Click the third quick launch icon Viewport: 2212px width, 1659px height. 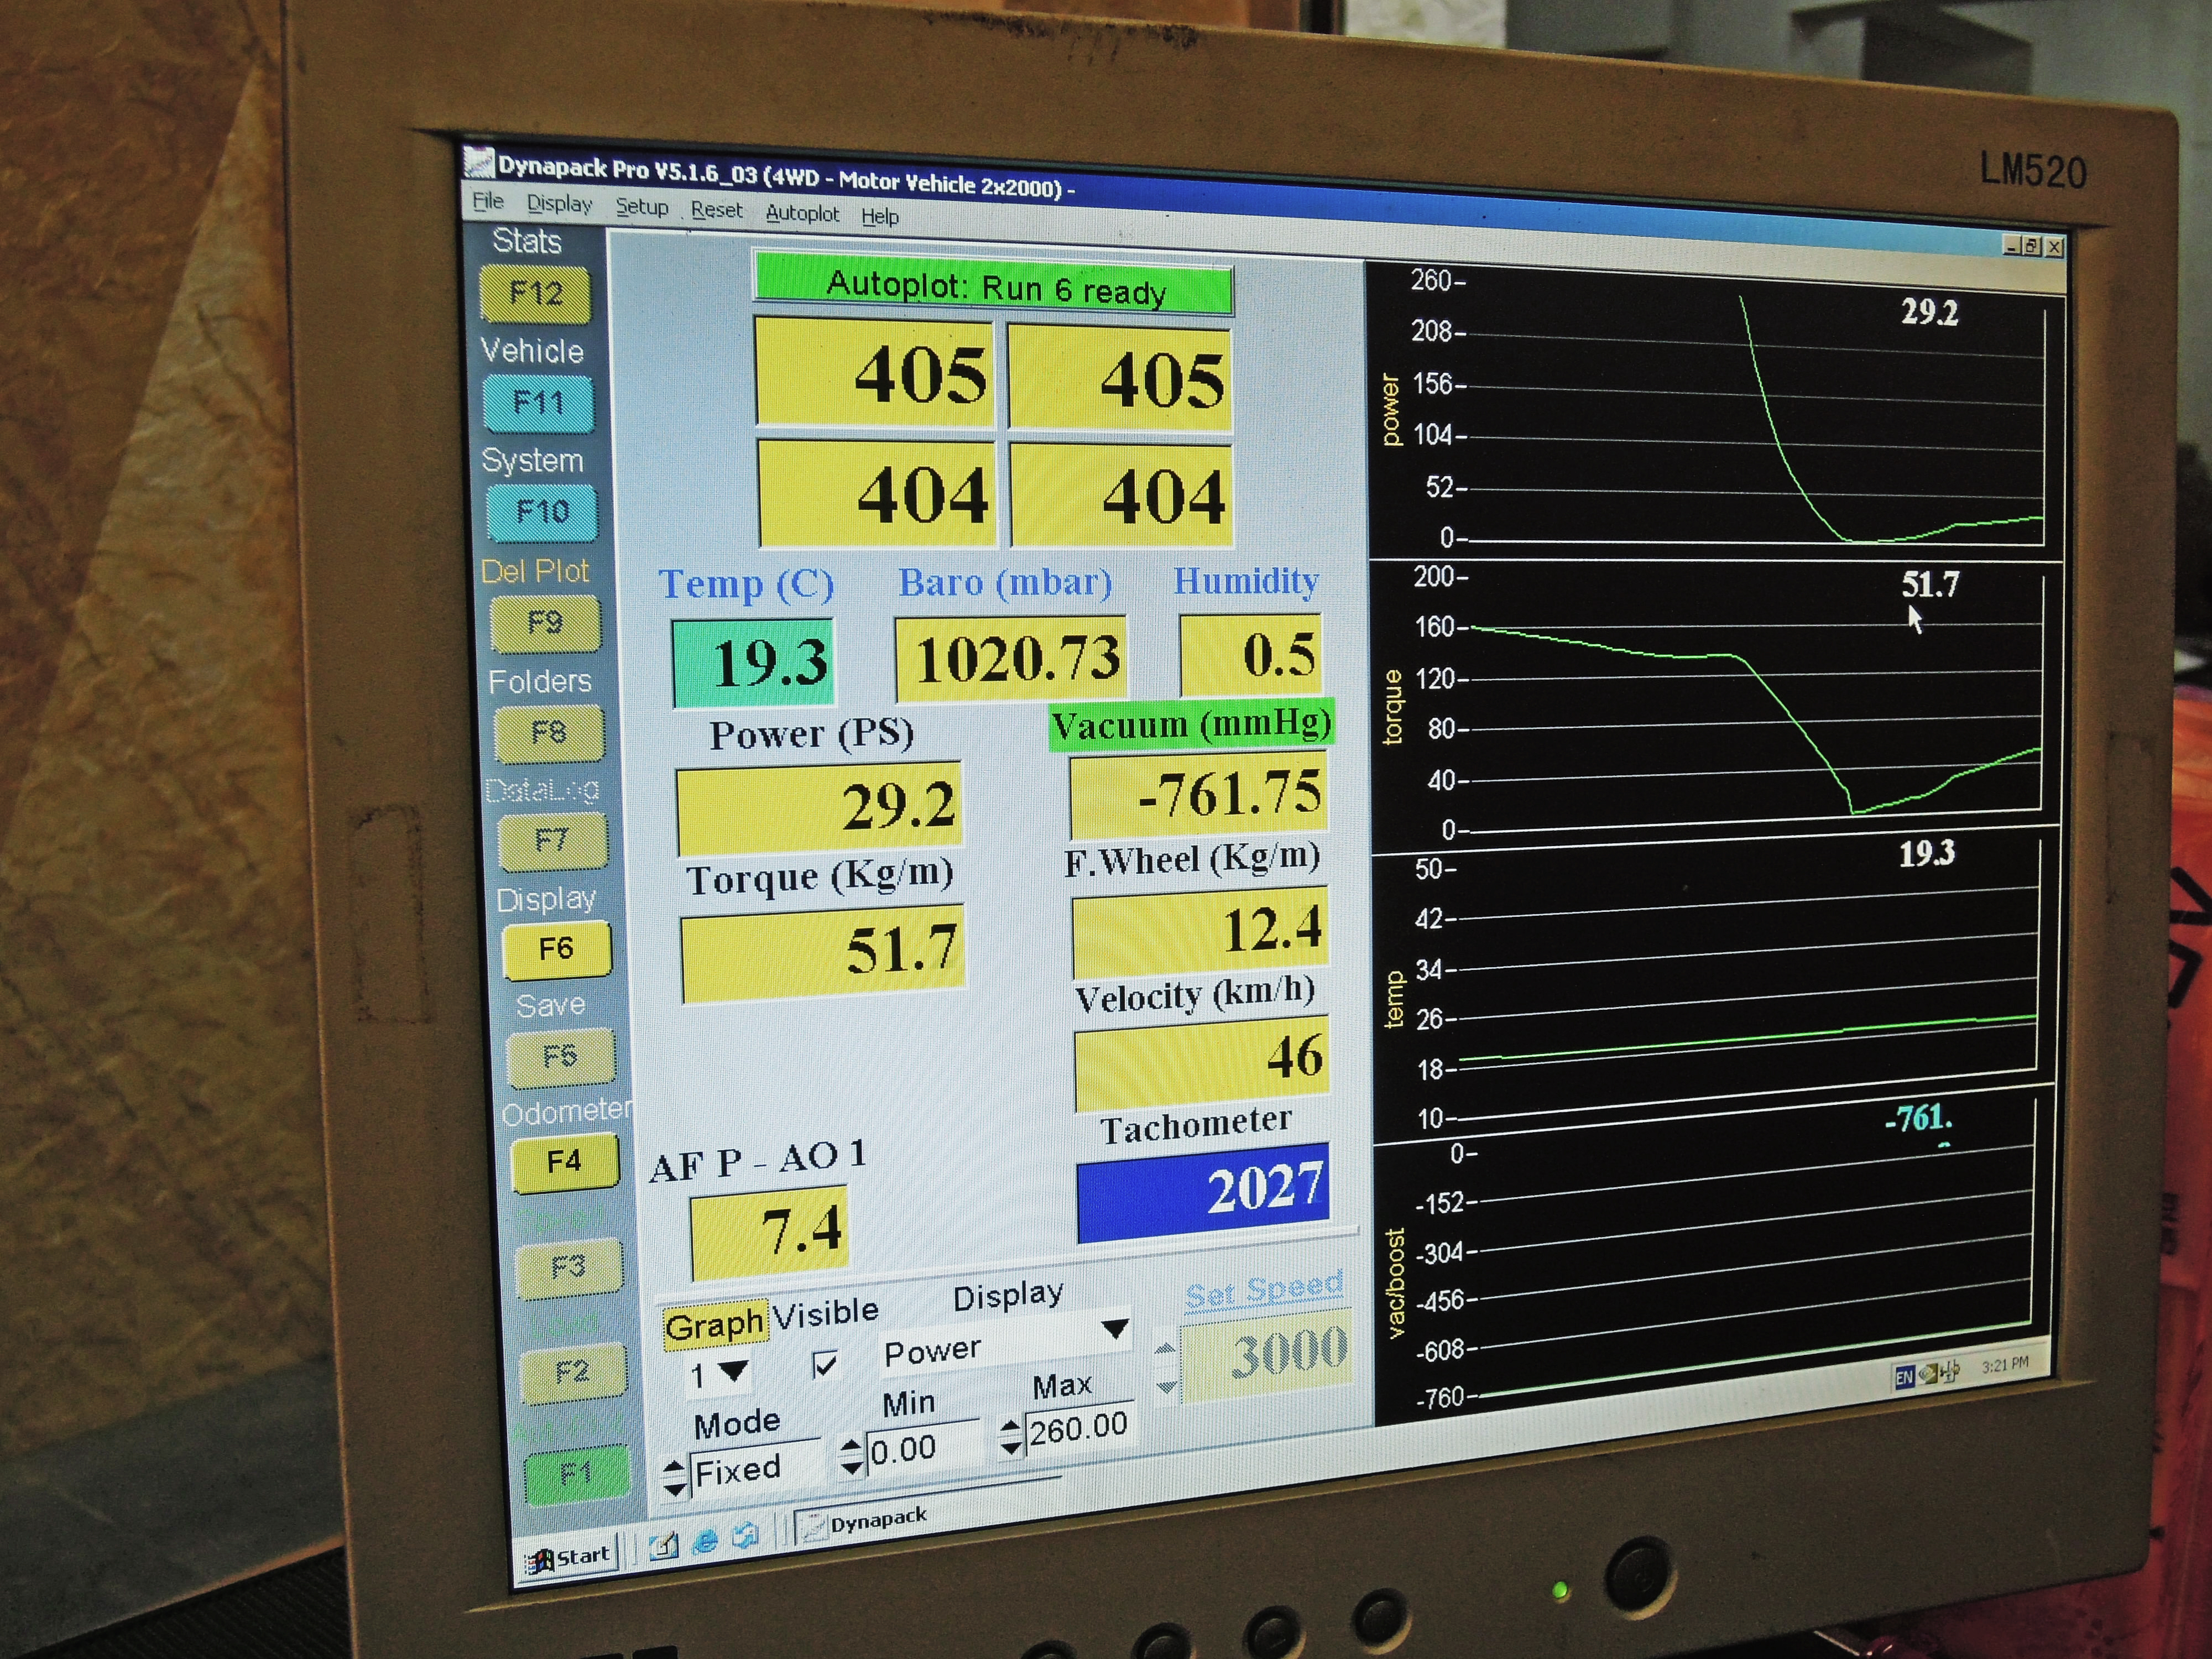tap(745, 1536)
